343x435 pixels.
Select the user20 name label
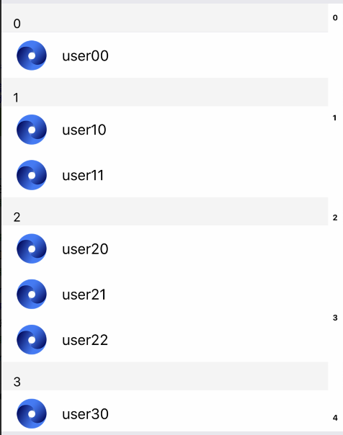point(85,249)
